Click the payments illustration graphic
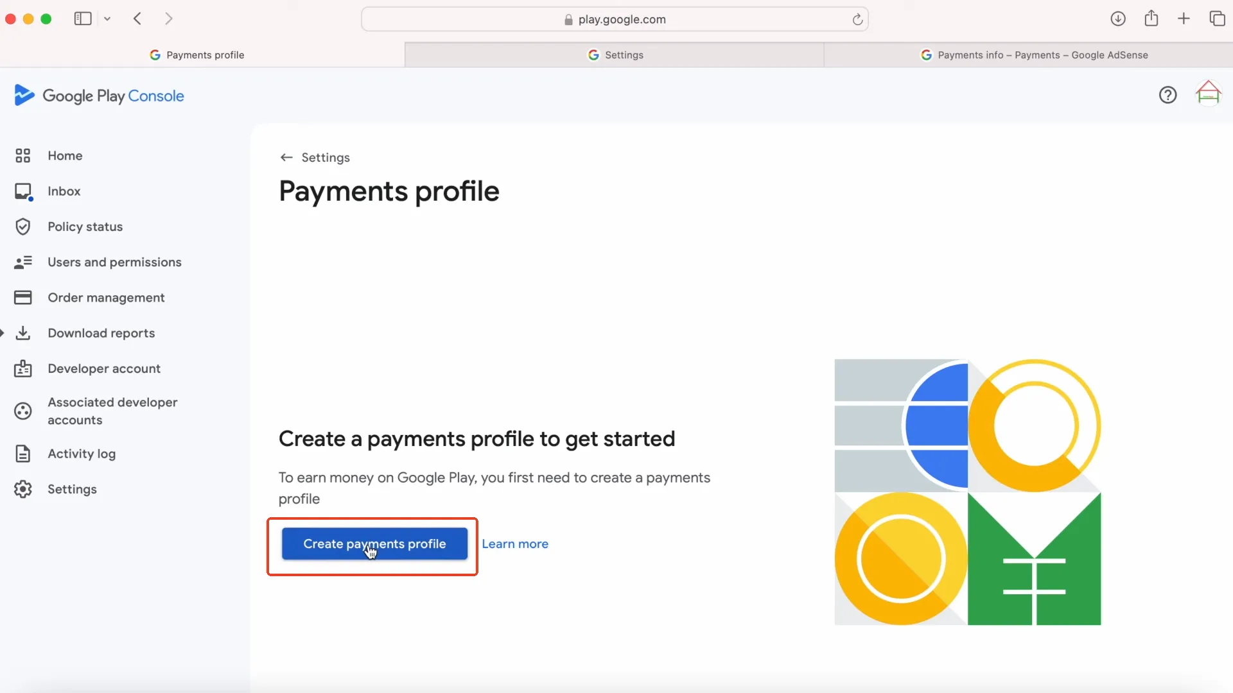Screen dimensions: 1233x693 click(x=967, y=492)
